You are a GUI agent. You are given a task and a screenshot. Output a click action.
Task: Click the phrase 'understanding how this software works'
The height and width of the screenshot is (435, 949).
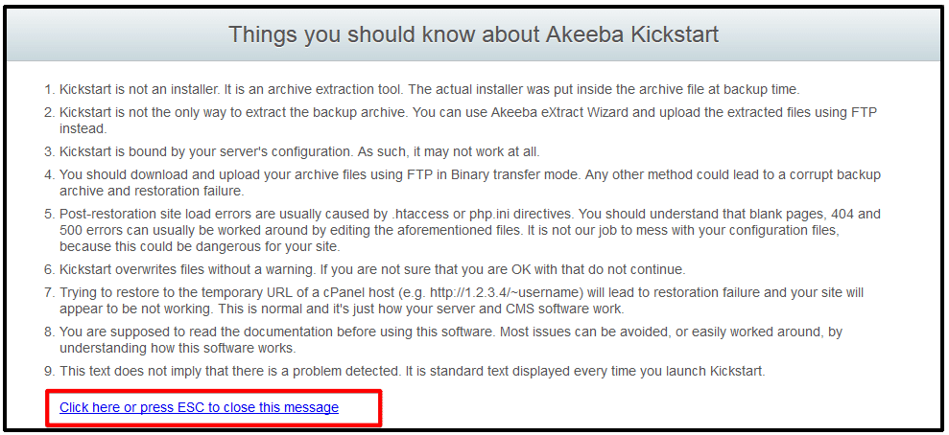[177, 348]
